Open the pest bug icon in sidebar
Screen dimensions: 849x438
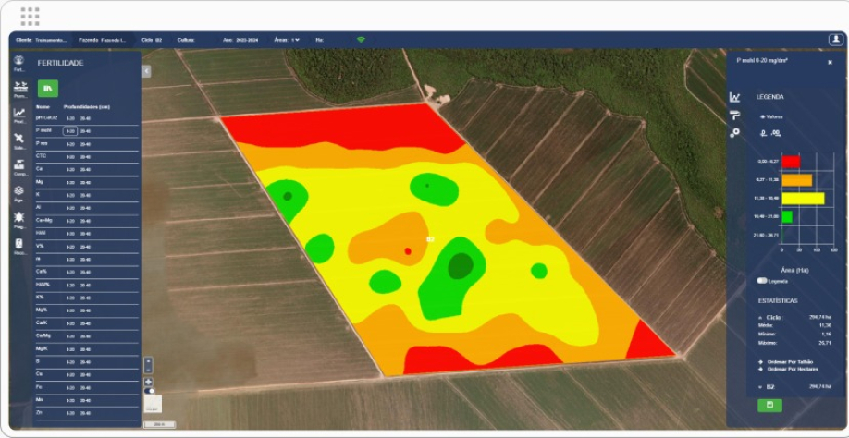pos(18,217)
